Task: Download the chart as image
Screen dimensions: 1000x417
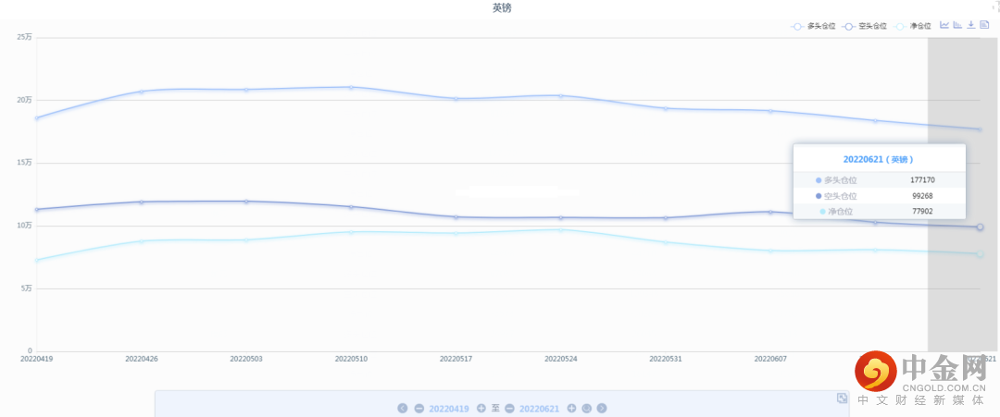Action: pos(970,25)
